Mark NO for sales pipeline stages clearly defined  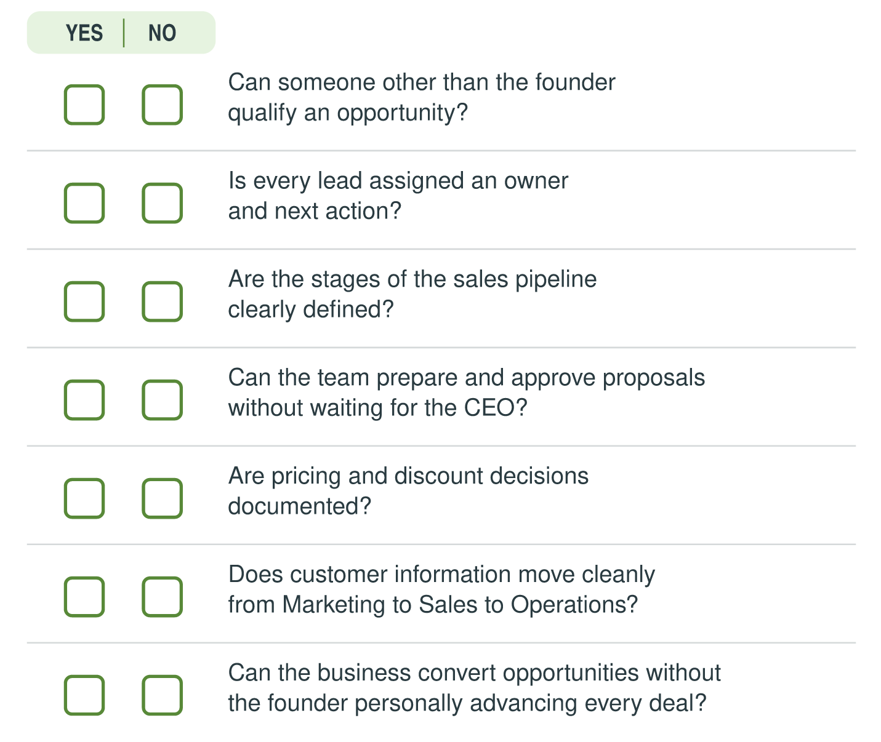(x=162, y=301)
